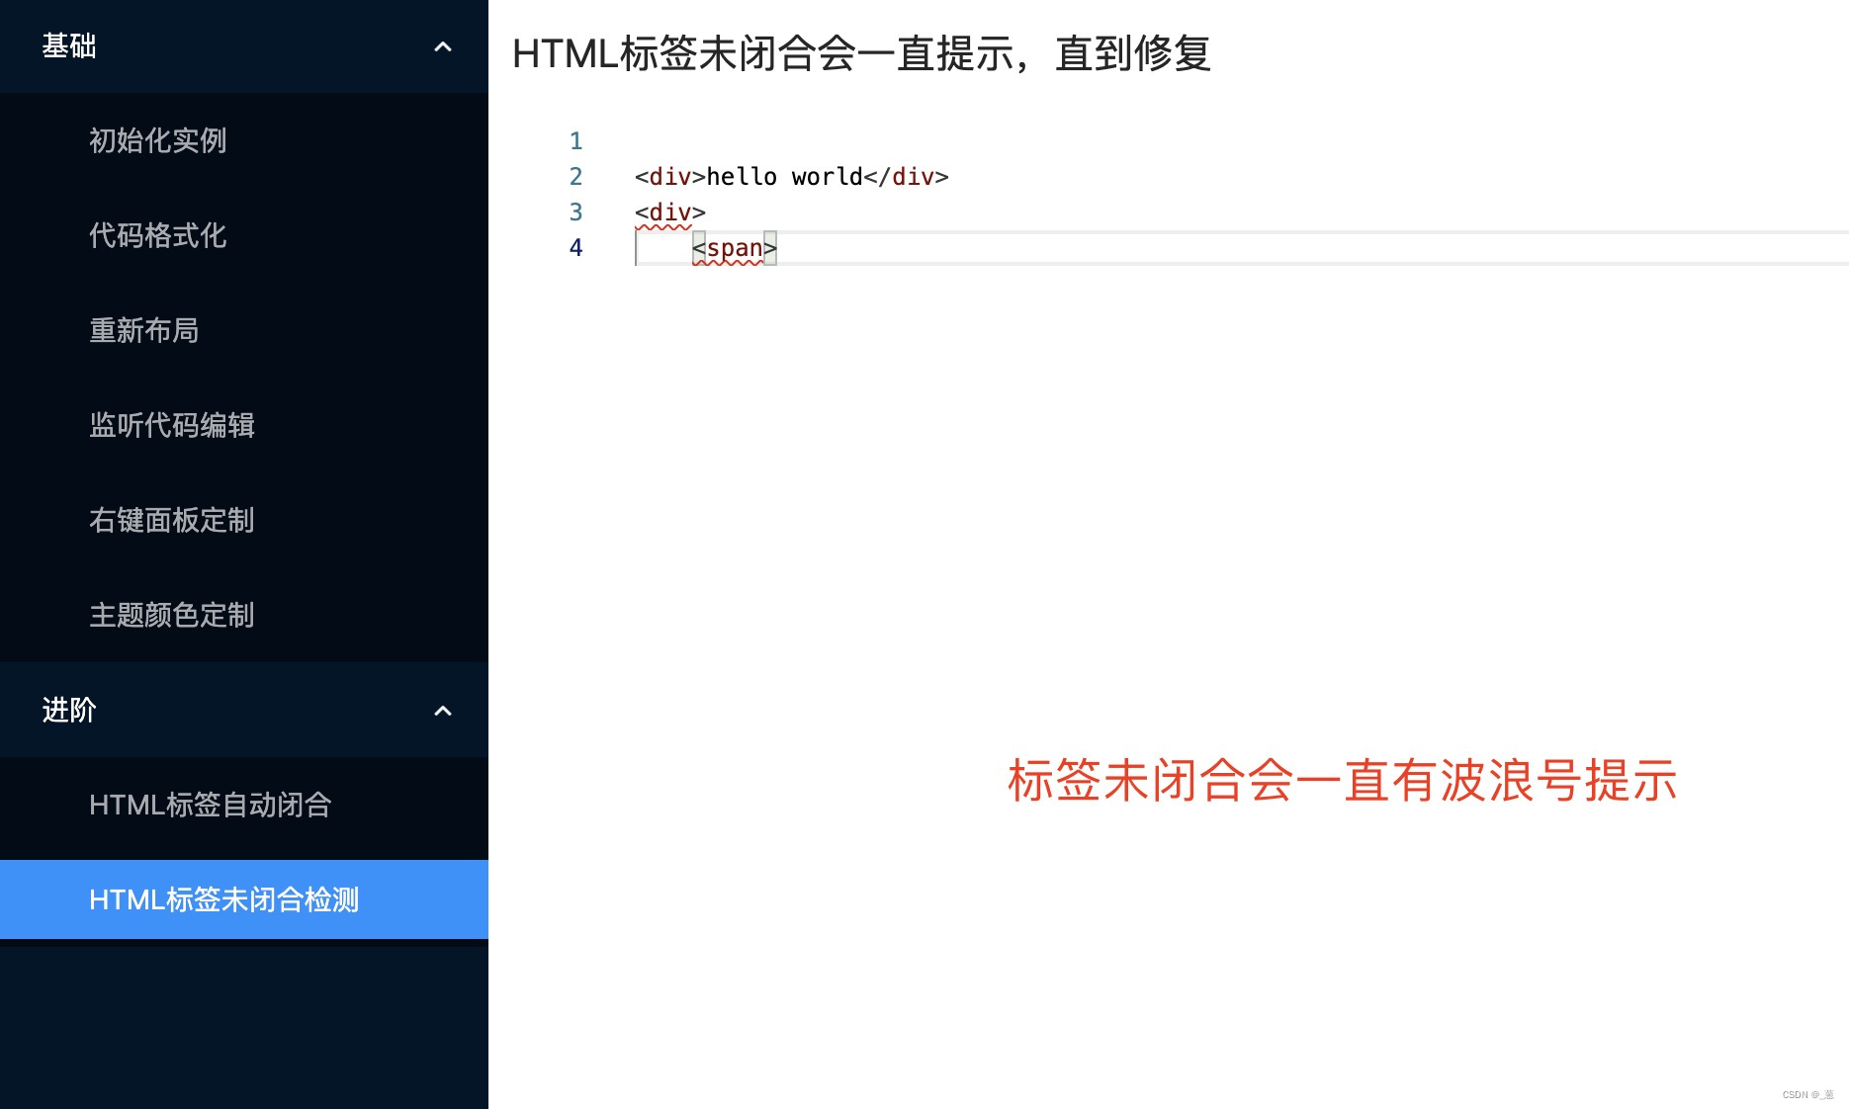1849x1109 pixels.
Task: Select 重新布局 in the sidebar
Action: tap(244, 330)
